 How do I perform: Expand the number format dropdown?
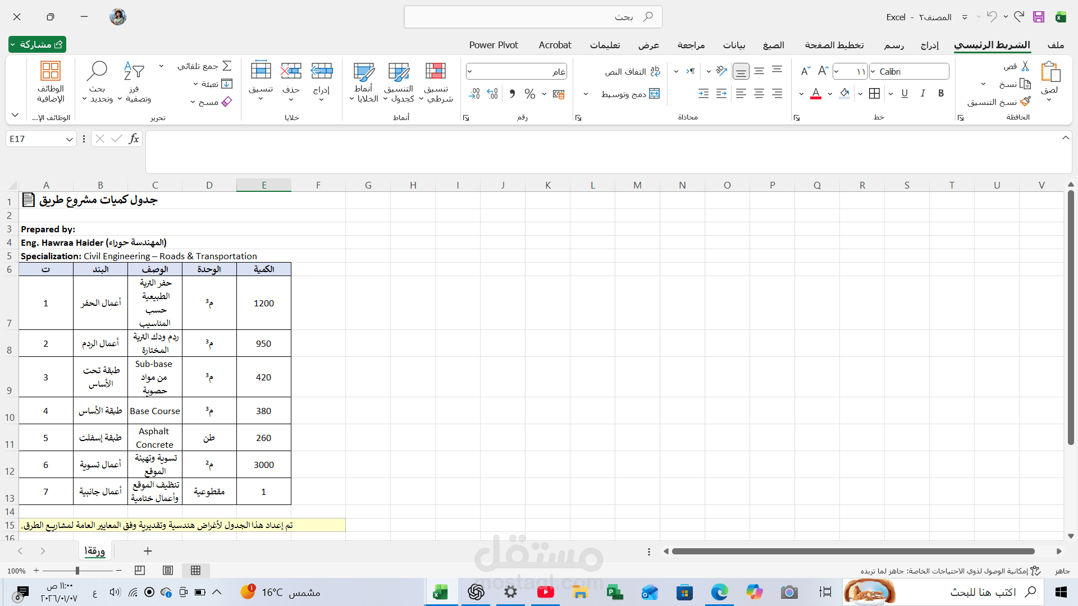(x=470, y=72)
